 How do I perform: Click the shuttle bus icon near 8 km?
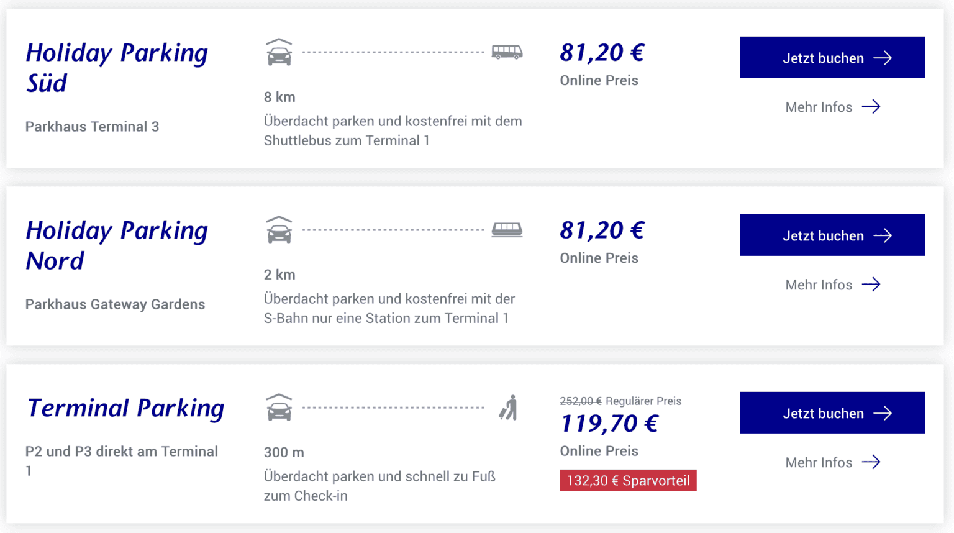tap(508, 52)
